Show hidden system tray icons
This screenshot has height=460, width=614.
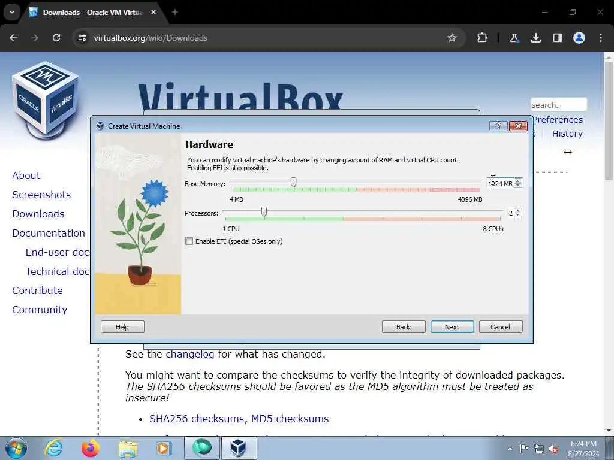(510, 449)
